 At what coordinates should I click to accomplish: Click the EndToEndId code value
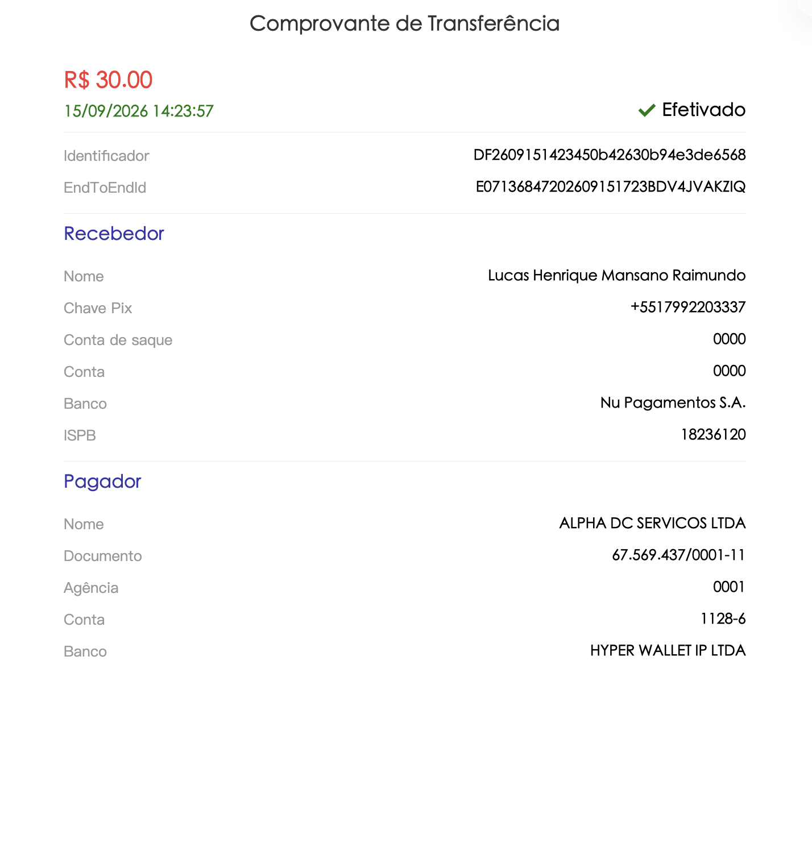click(611, 187)
